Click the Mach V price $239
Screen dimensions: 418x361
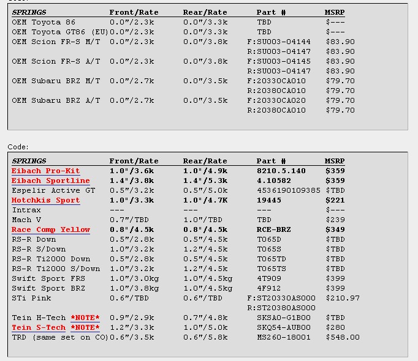coord(335,220)
